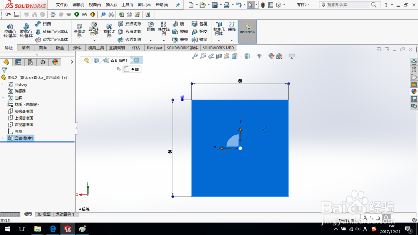Open the FeatureManager design tree tab
Screen dimensions: 418x235
point(6,62)
